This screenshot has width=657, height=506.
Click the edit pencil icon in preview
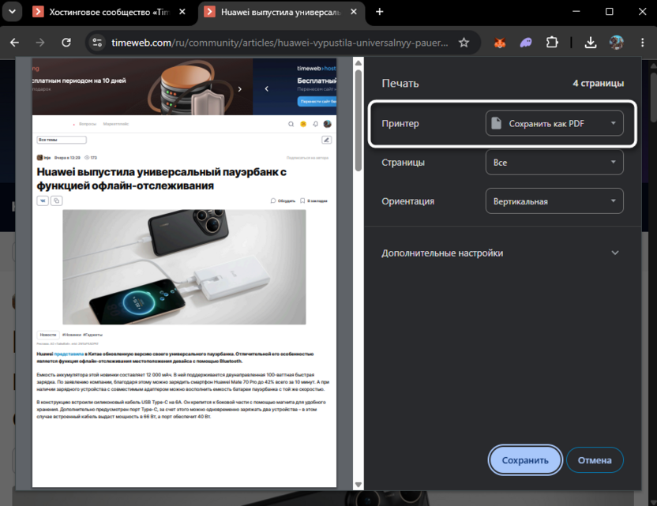pos(327,140)
